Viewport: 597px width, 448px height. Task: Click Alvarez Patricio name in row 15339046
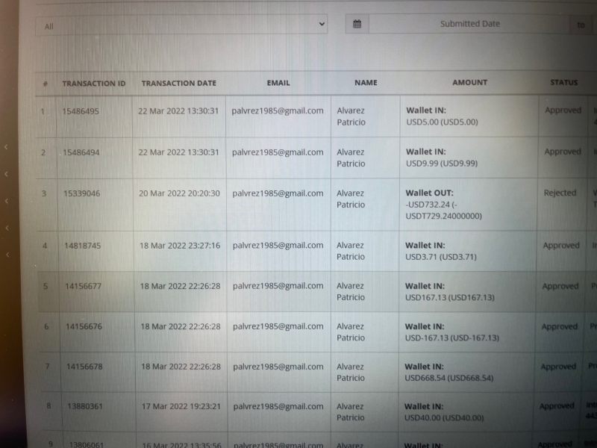(x=351, y=199)
